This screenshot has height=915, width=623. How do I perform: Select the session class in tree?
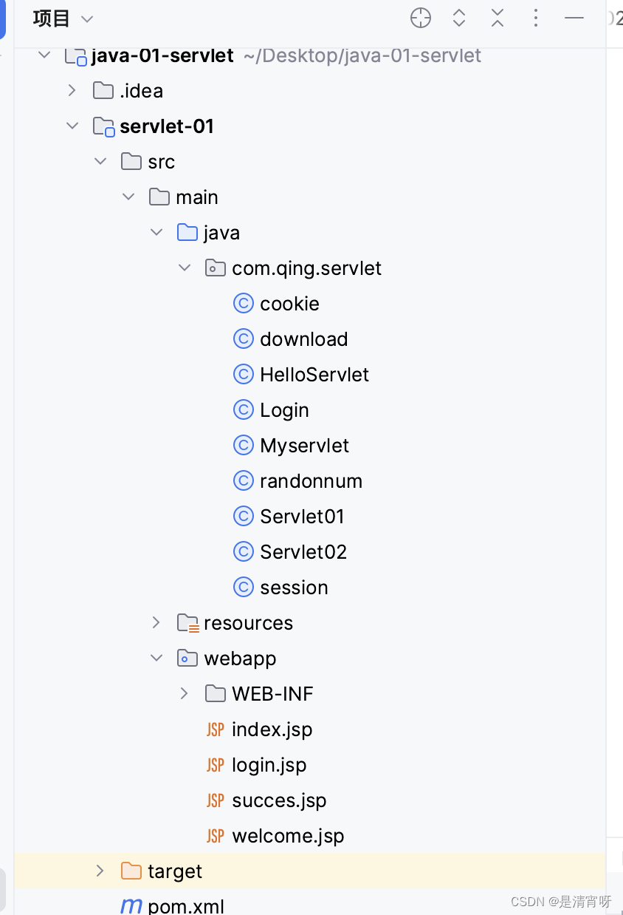click(294, 587)
